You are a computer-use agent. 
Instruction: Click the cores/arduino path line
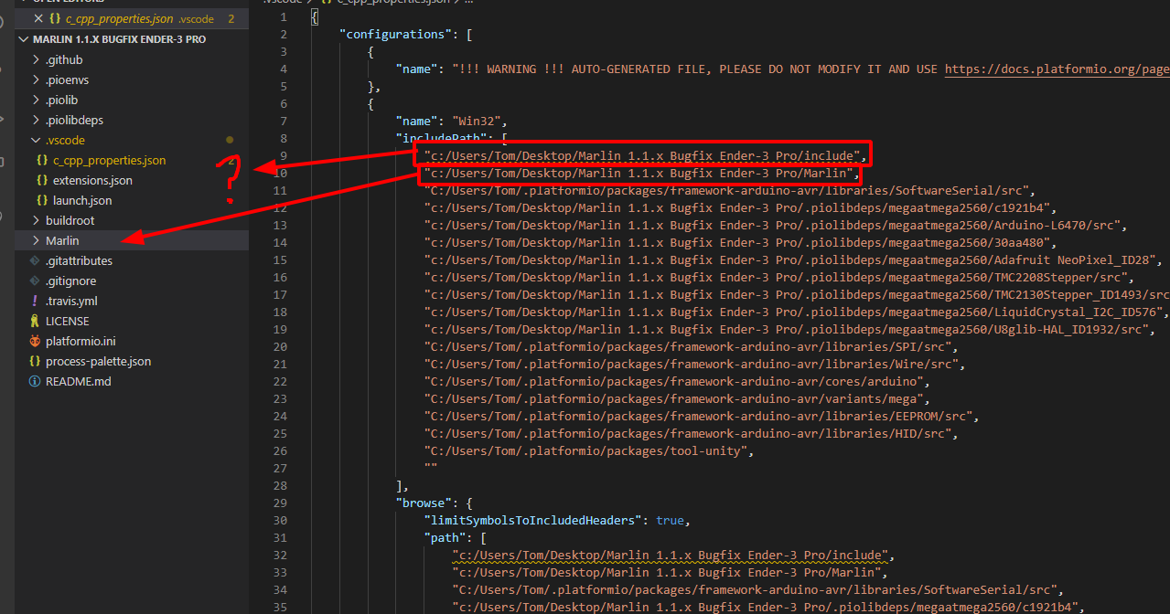click(677, 381)
